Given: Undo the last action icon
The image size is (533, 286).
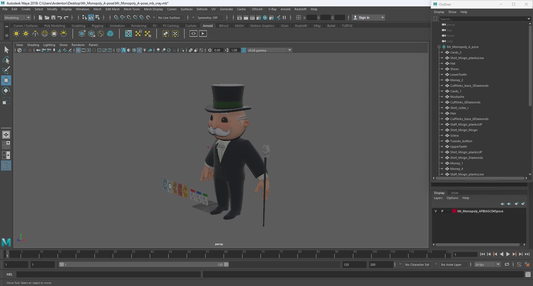Looking at the screenshot, I should point(60,17).
